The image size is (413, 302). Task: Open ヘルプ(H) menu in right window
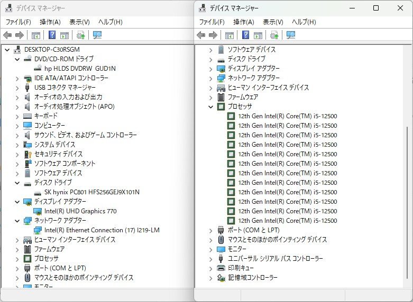304,22
